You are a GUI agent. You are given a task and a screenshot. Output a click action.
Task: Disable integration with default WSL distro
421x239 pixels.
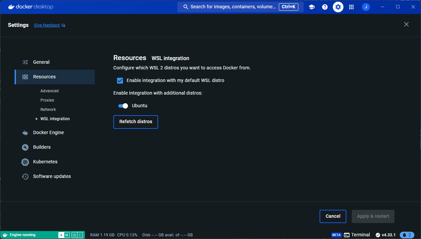pyautogui.click(x=120, y=80)
